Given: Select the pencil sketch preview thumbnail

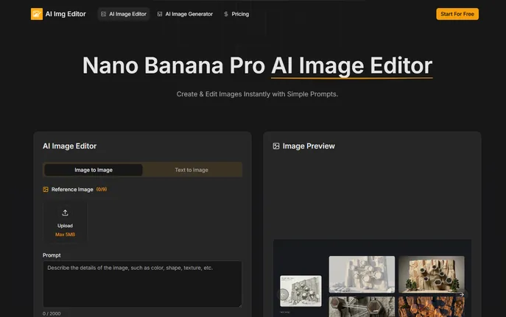Looking at the screenshot, I should pos(301,291).
